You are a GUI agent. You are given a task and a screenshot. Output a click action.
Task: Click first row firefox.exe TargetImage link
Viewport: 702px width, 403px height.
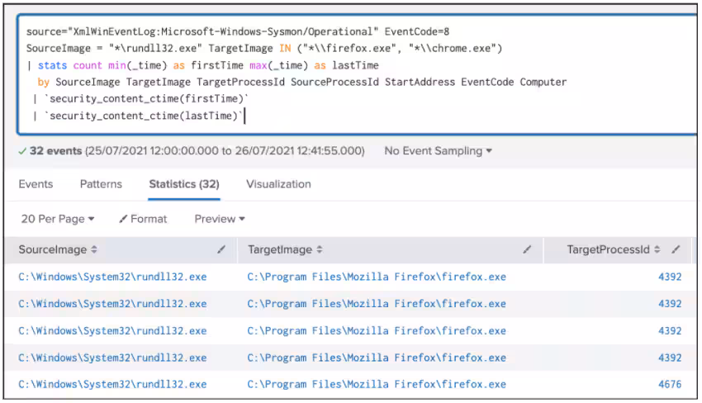[x=376, y=277]
